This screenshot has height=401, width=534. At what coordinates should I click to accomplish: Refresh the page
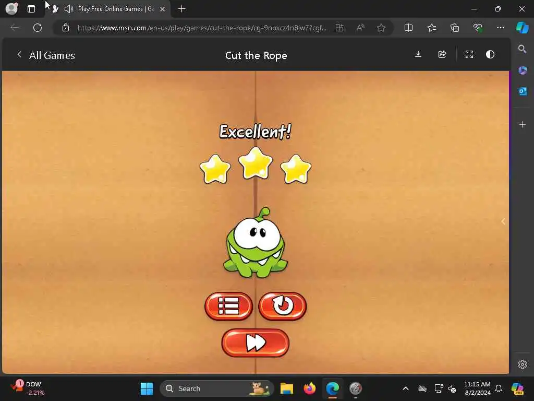pos(38,28)
